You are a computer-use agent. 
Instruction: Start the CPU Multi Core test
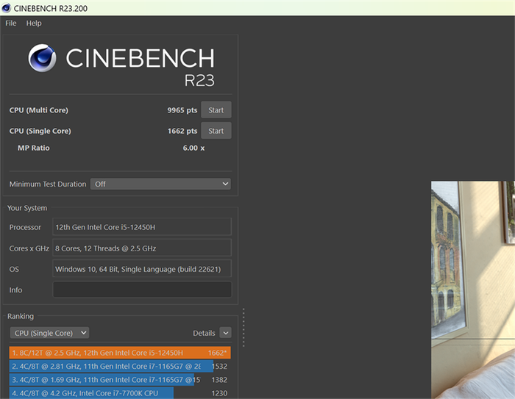[216, 110]
